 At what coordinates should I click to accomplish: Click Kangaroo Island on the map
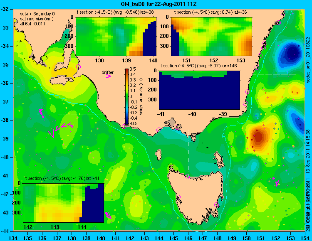(62, 81)
